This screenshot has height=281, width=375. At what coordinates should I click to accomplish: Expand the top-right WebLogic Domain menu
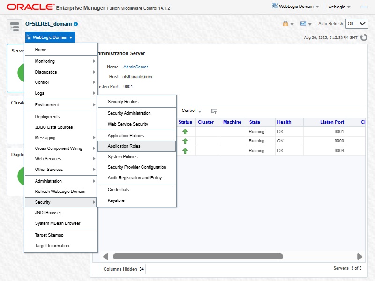[296, 7]
